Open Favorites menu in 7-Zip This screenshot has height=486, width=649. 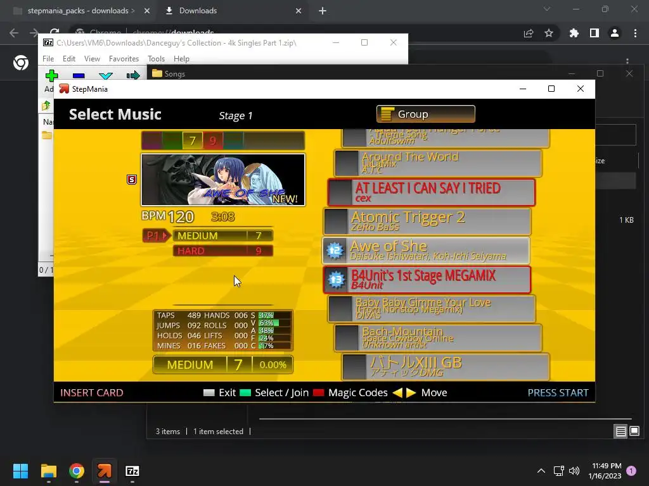(x=124, y=59)
